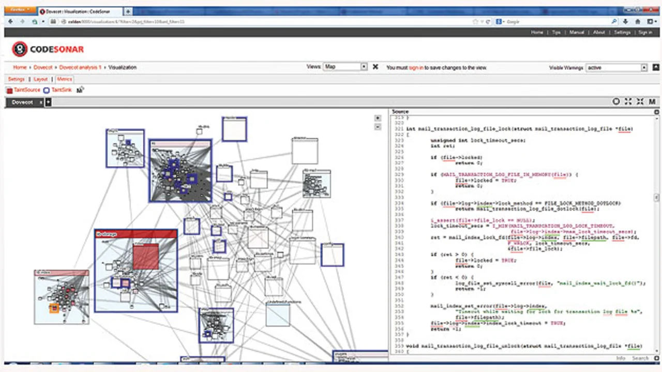Open Manual link in top bar
The width and height of the screenshot is (662, 372).
(x=577, y=32)
